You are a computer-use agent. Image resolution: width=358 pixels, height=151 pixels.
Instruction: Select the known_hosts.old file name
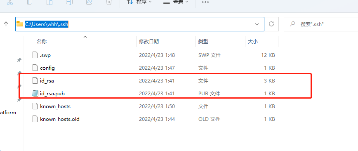(x=60, y=119)
